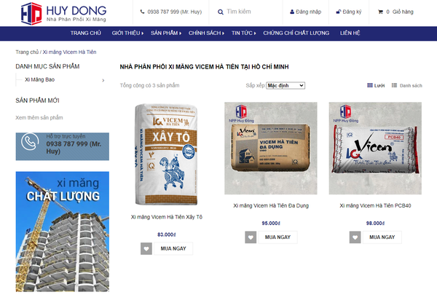437x295 pixels.
Task: Switch to Lưới grid view
Action: [376, 85]
